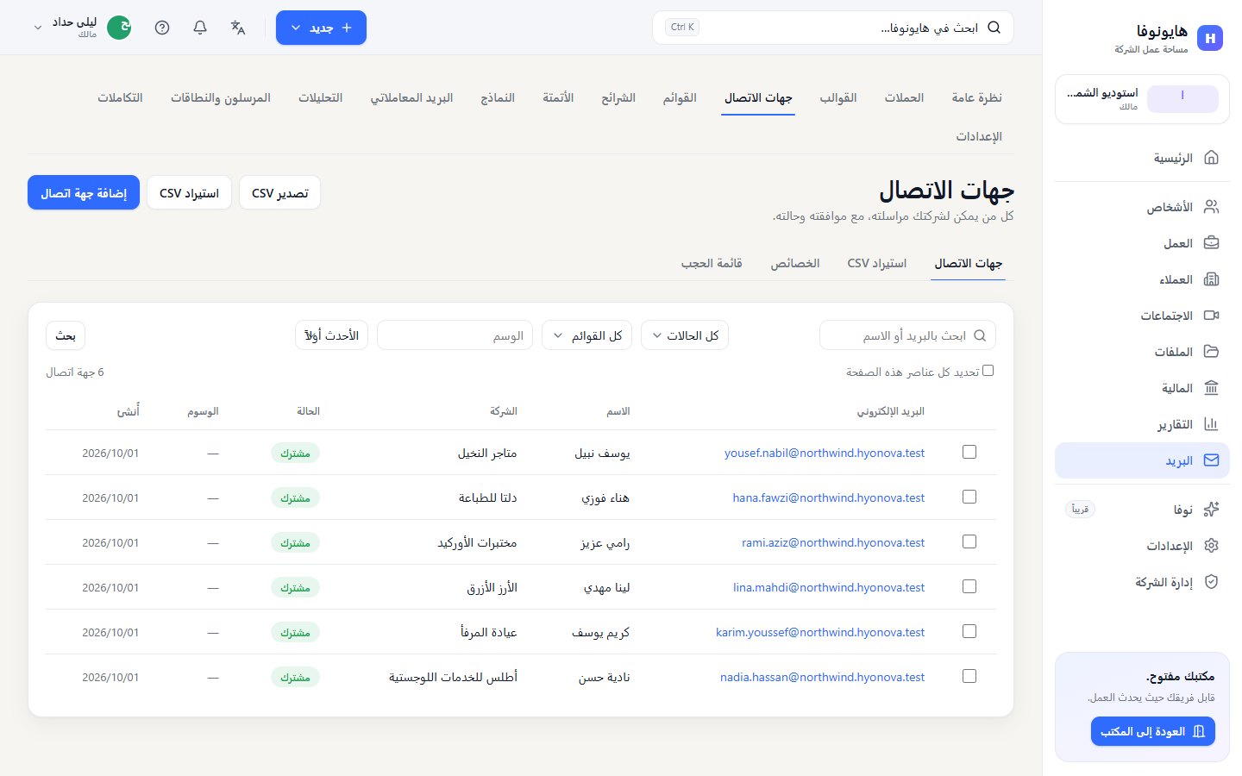Open the nadia.hassan@northwind.hyonova.test email link
This screenshot has height=776, width=1242.
[x=822, y=677]
